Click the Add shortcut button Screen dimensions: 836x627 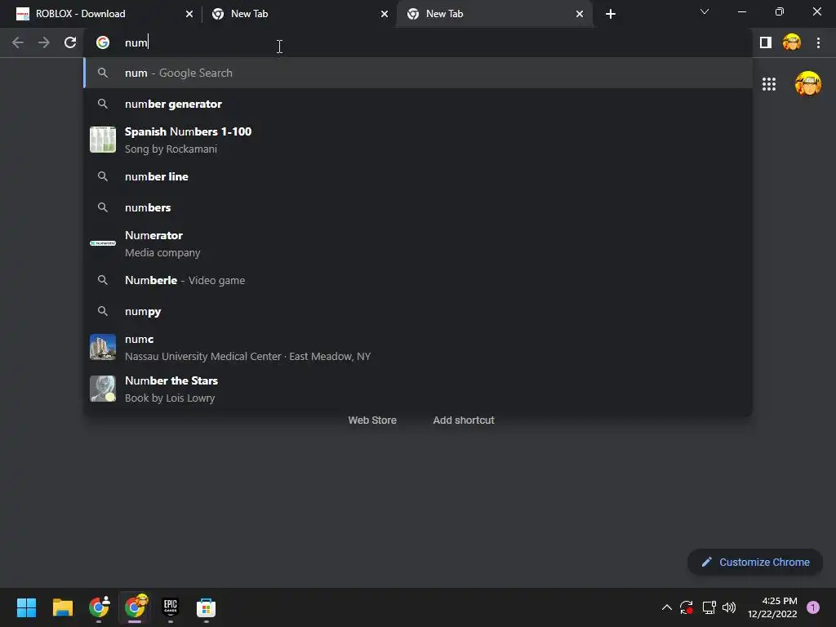[464, 420]
